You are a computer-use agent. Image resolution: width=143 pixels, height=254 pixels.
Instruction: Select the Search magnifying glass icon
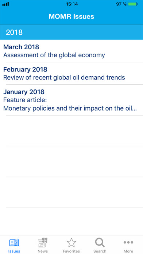(100, 242)
